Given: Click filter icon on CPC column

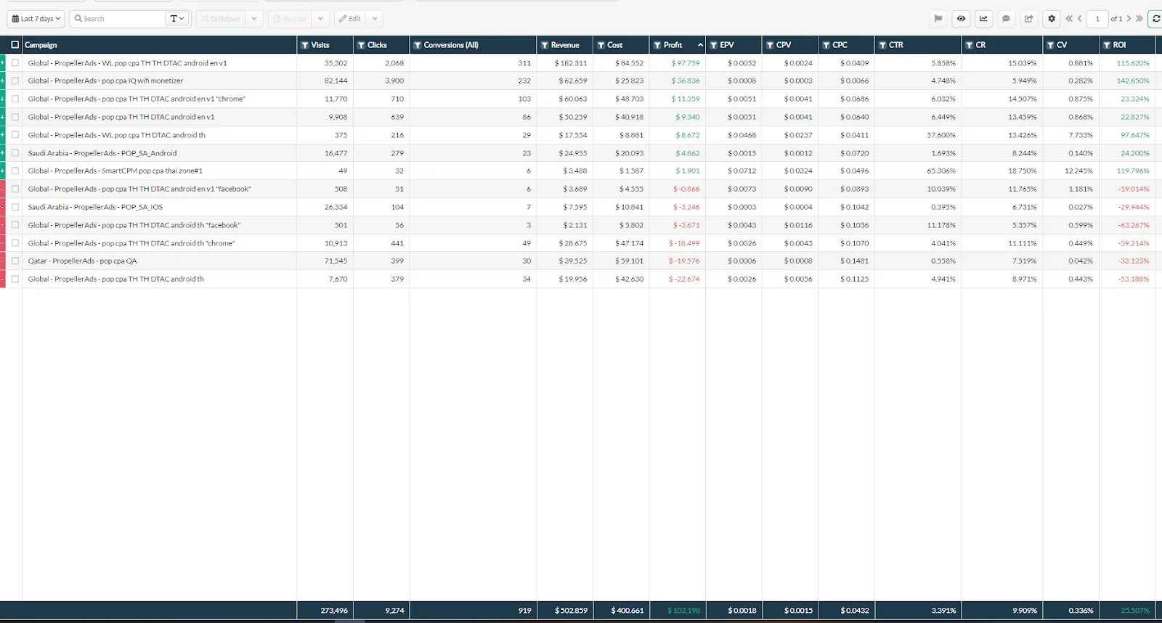Looking at the screenshot, I should [x=826, y=45].
